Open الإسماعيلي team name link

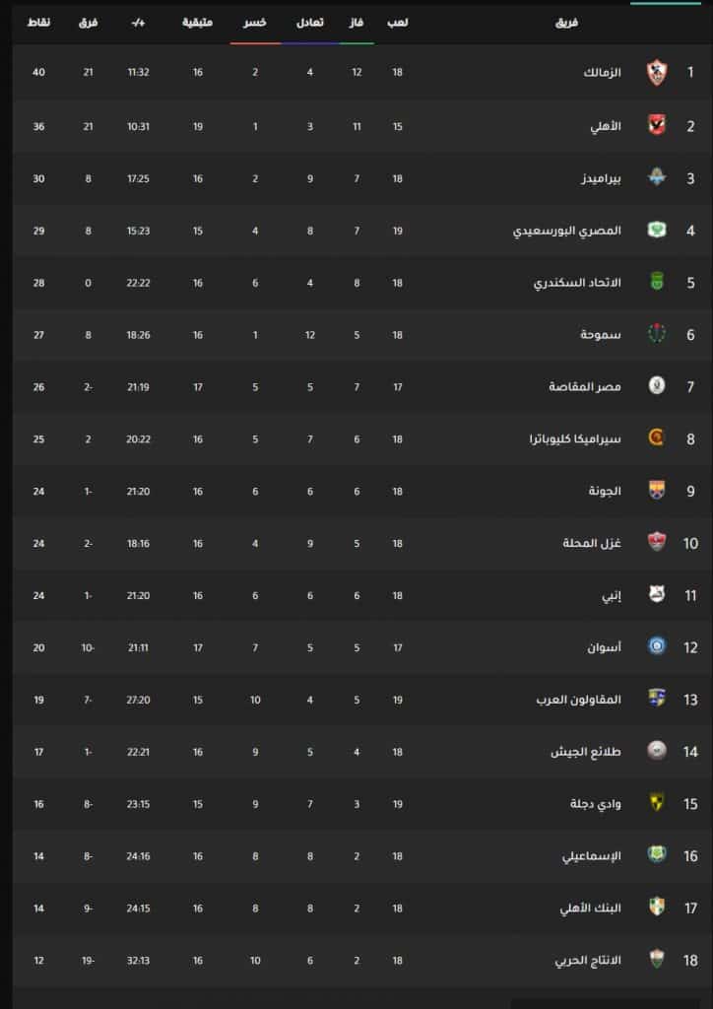click(592, 856)
